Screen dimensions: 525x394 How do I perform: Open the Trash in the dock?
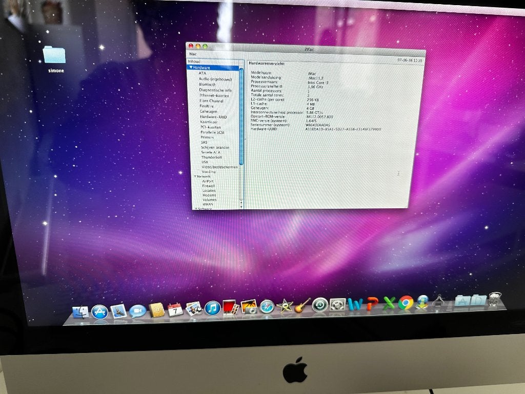495,299
